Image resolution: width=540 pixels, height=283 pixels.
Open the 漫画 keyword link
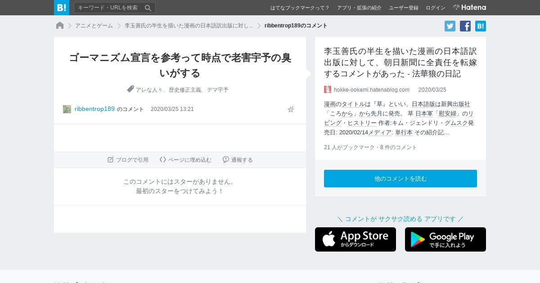click(330, 104)
